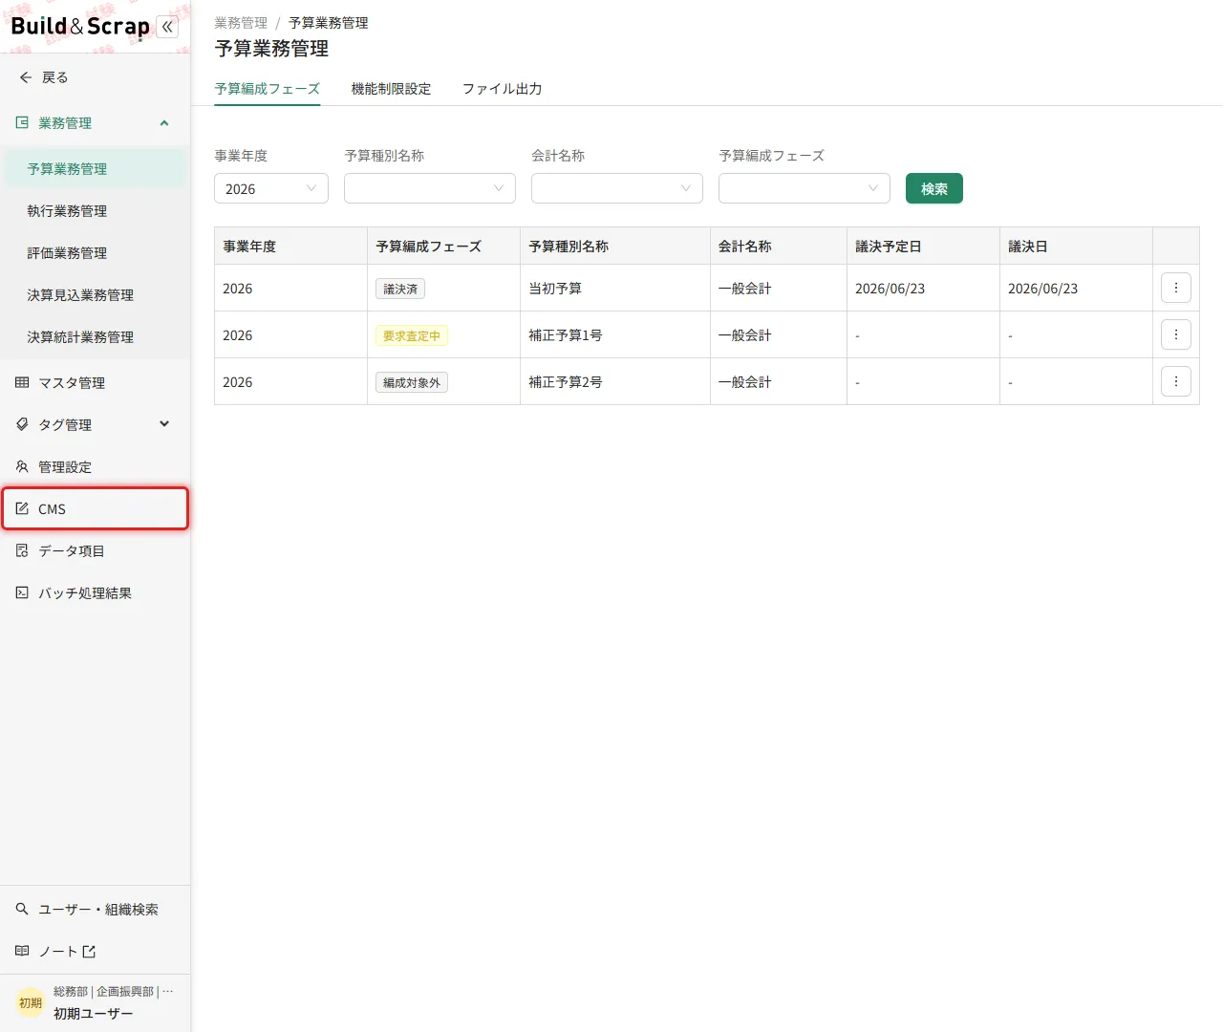
Task: Click the 管理設定 sidebar label
Action: point(65,467)
